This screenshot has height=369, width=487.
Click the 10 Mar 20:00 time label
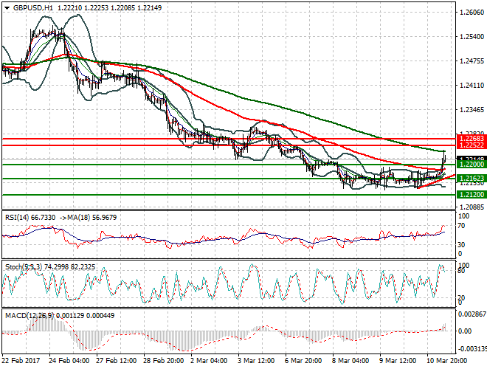point(446,361)
